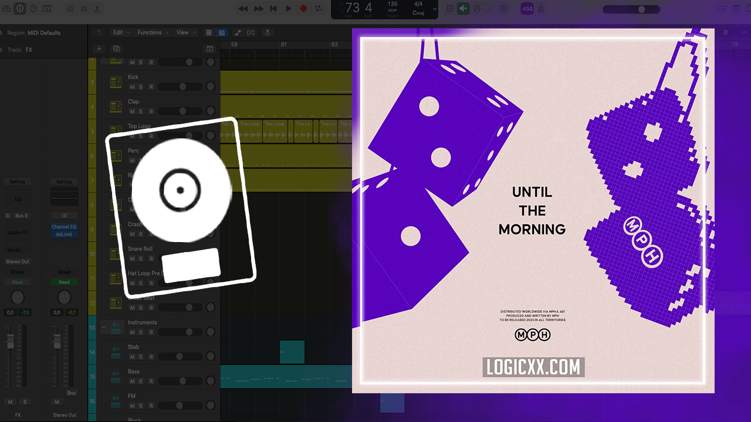Expand the Region MIDI Defaults disclosure
Image resolution: width=751 pixels, height=422 pixels.
tap(2, 33)
